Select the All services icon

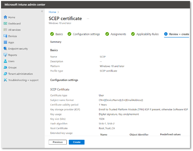pyautogui.click(x=5, y=30)
